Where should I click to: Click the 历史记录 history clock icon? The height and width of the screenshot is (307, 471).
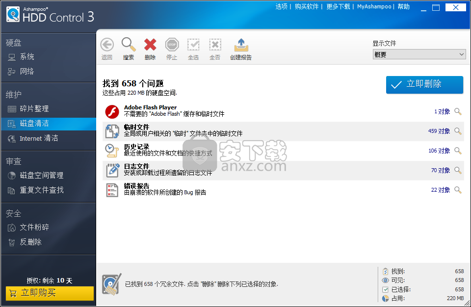pyautogui.click(x=112, y=151)
